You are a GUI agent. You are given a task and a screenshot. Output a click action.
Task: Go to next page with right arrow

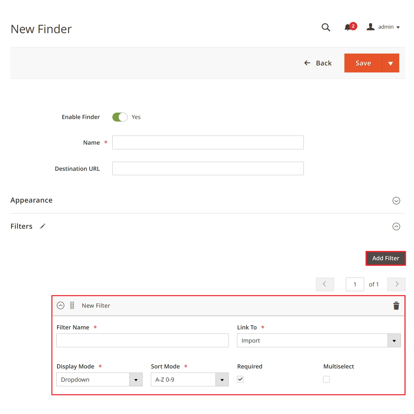(x=396, y=284)
